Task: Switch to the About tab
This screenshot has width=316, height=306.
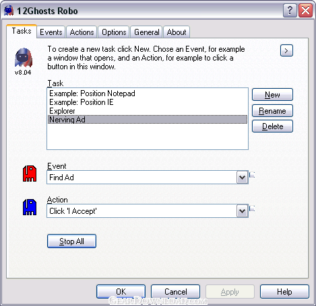Action: [x=177, y=32]
